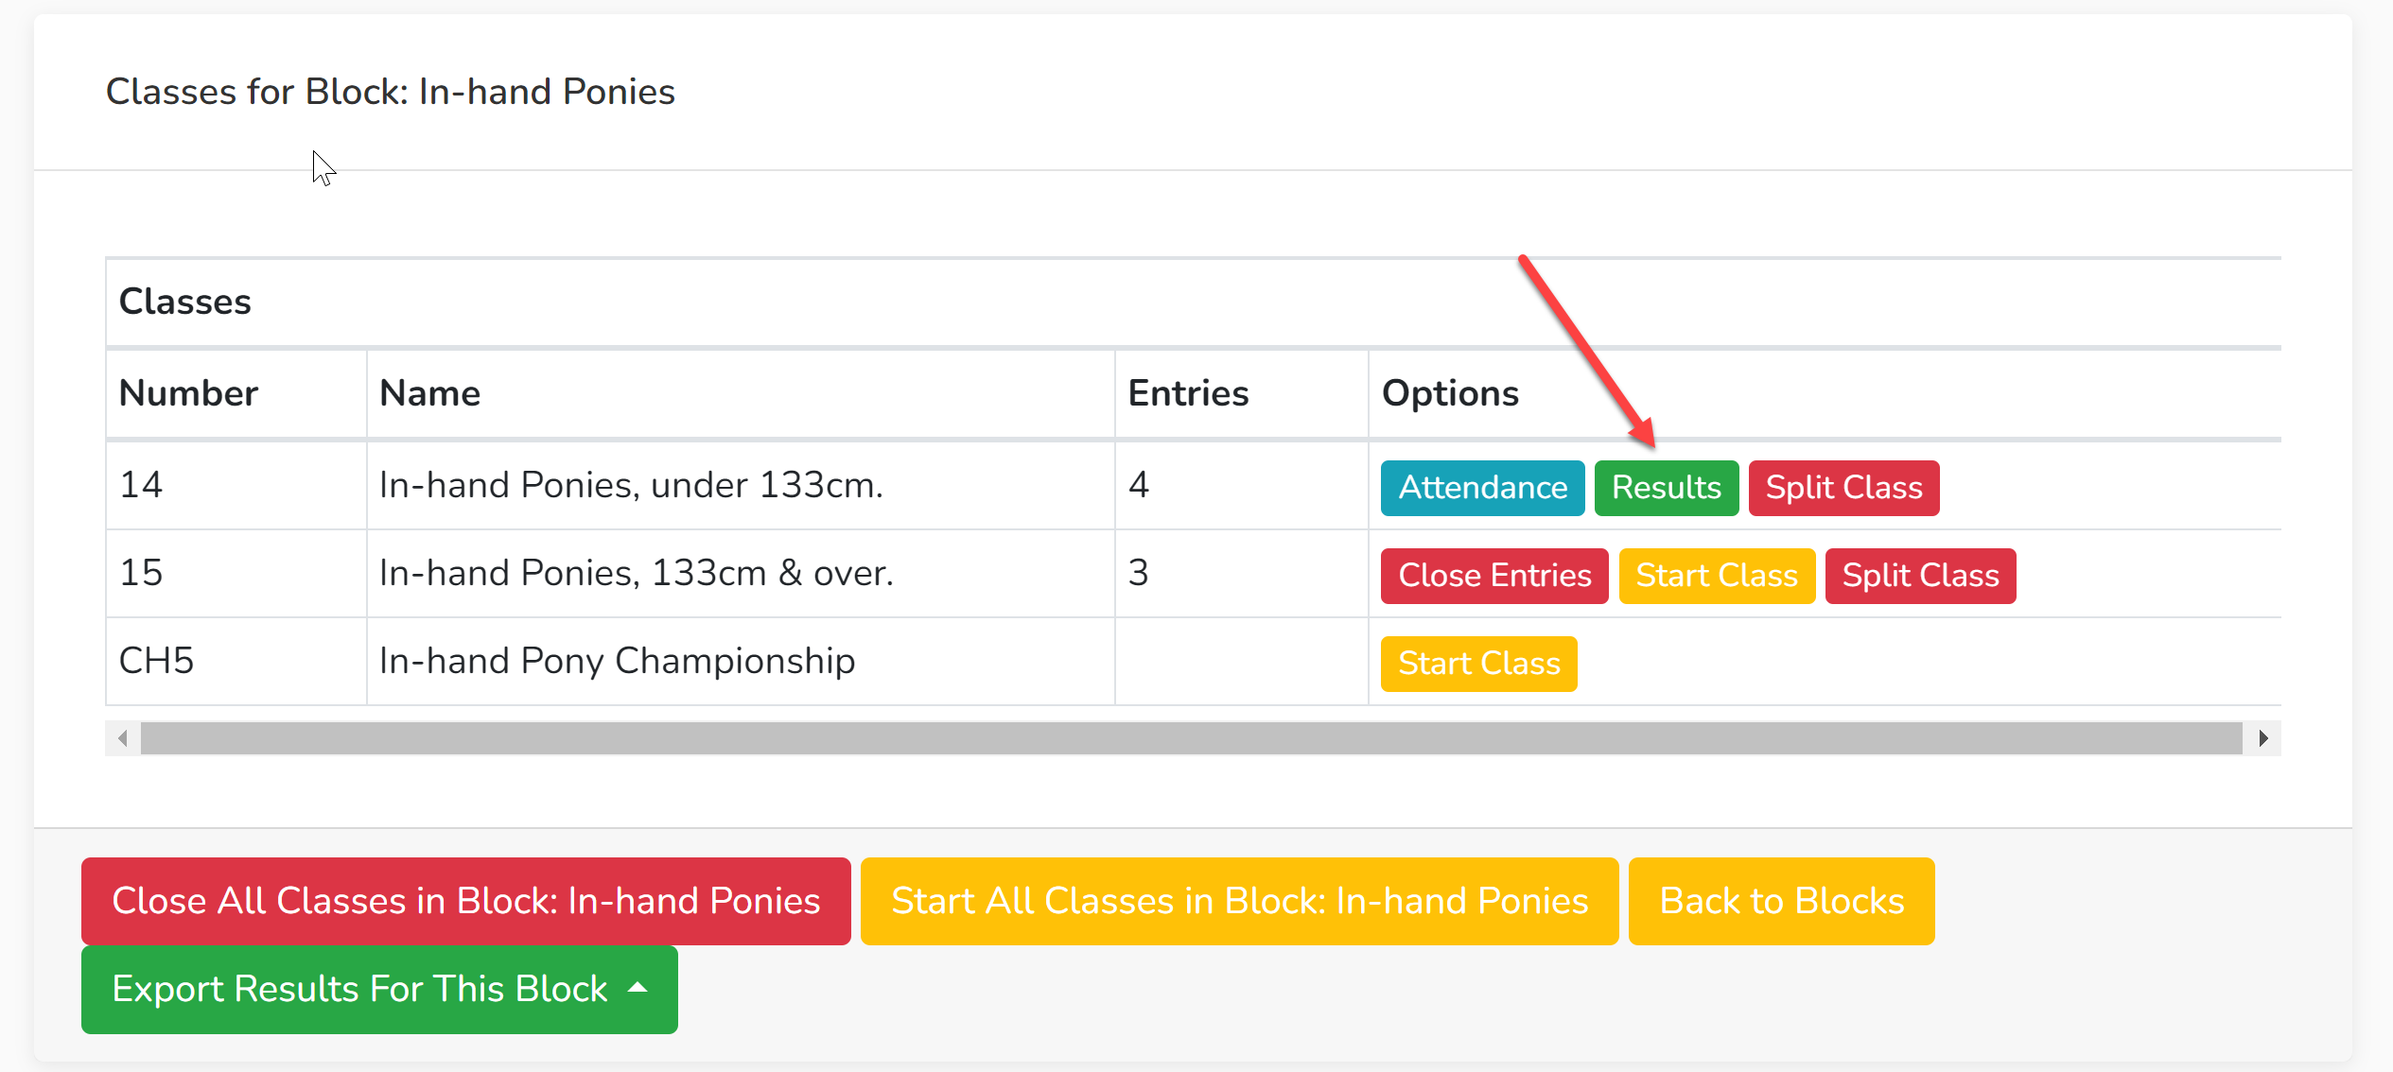Click the dropdown caret on Export Results button
Image resolution: width=2393 pixels, height=1072 pixels.
638,989
